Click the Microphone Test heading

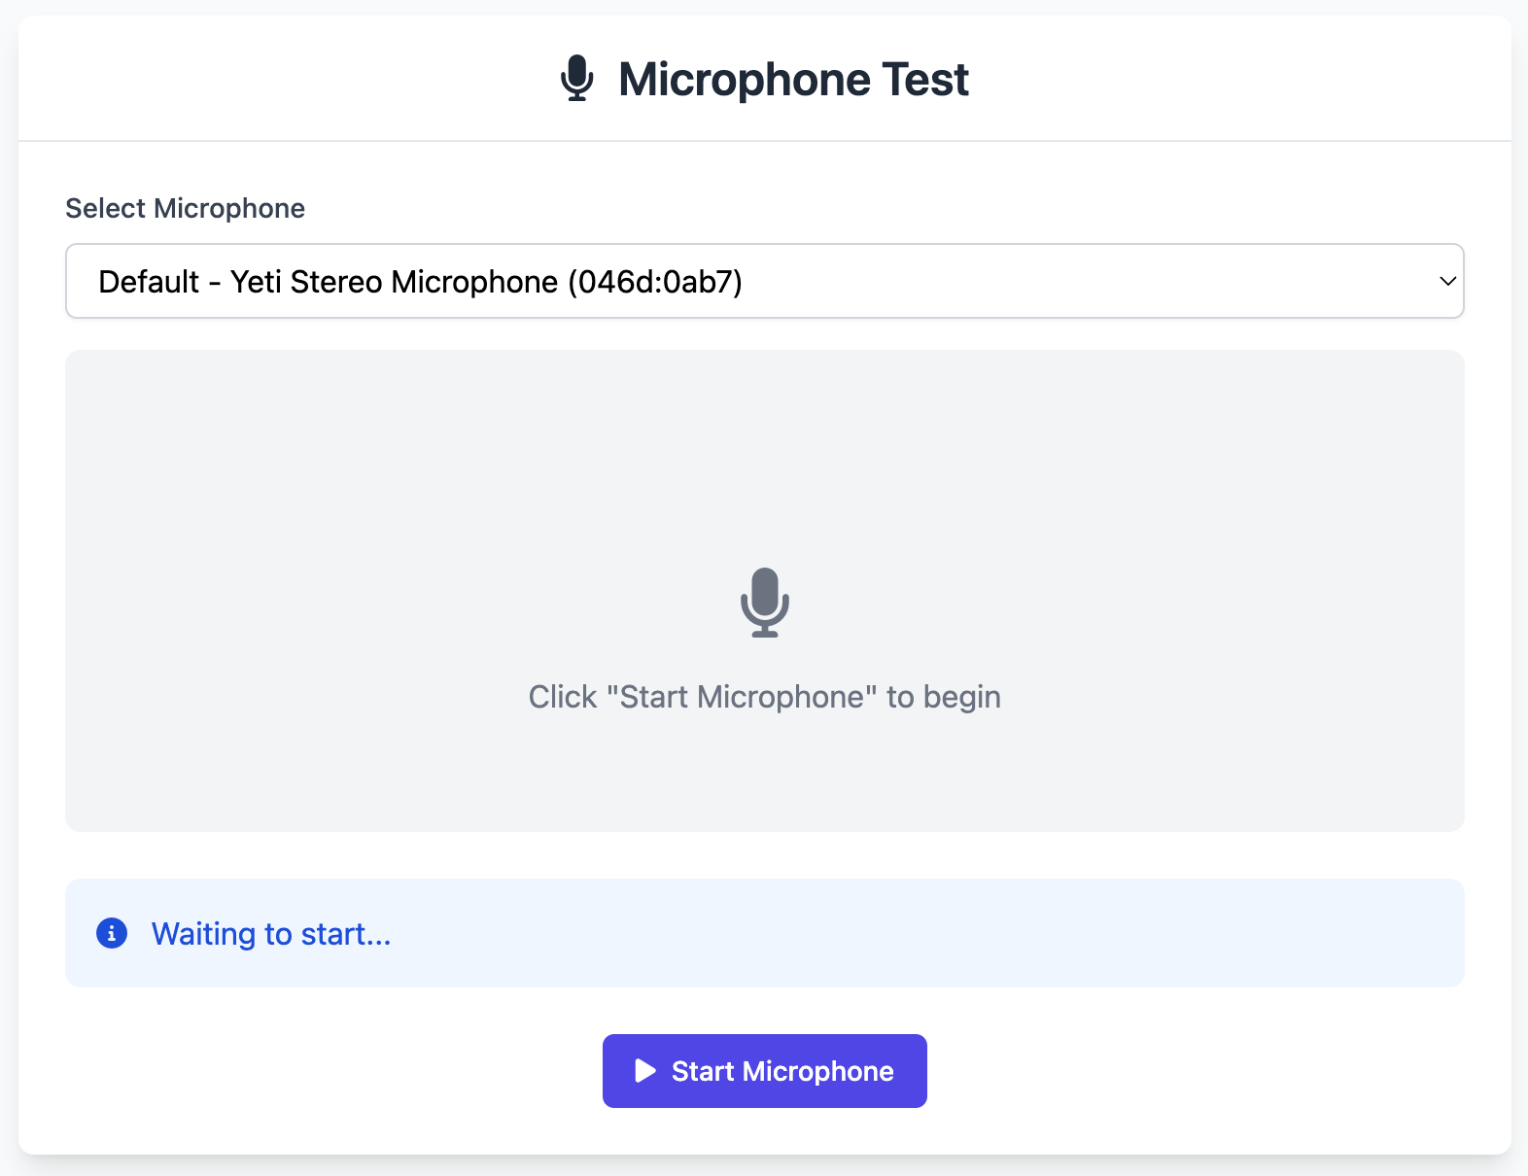click(x=793, y=79)
